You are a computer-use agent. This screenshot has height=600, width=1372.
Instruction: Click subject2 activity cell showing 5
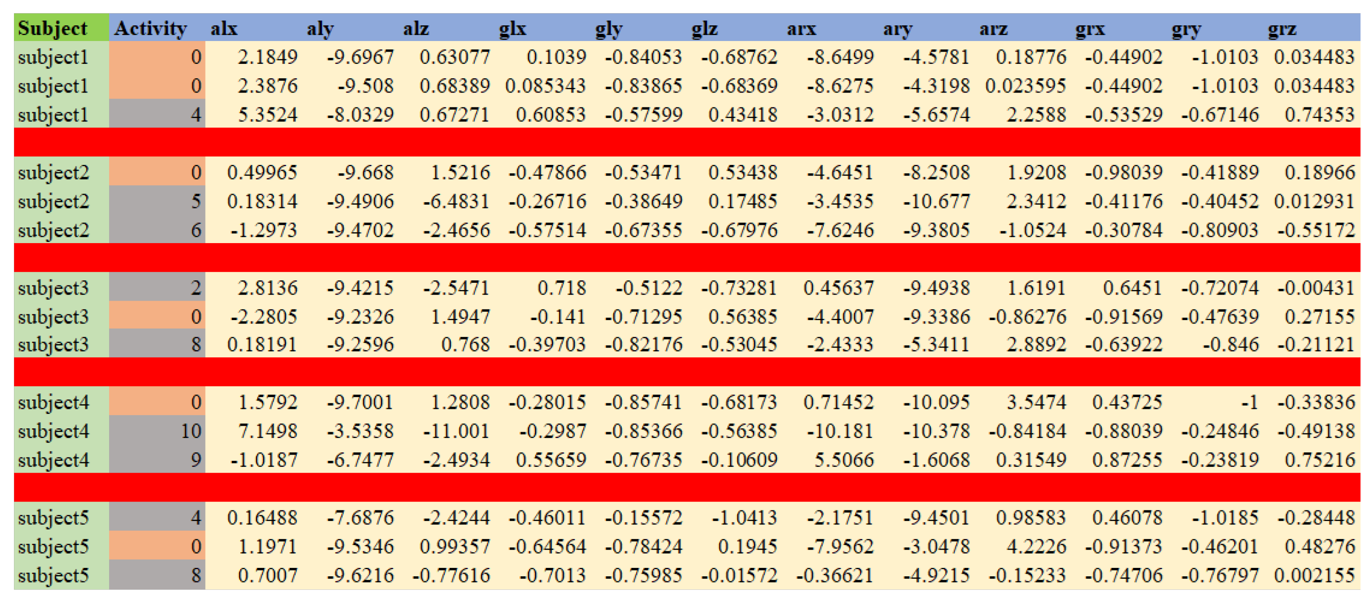(195, 201)
